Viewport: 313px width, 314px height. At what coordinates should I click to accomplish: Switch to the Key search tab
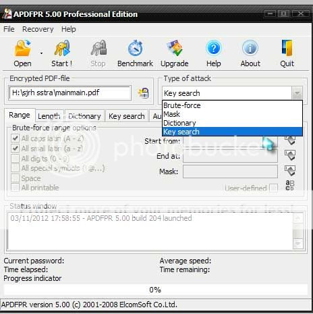point(127,116)
